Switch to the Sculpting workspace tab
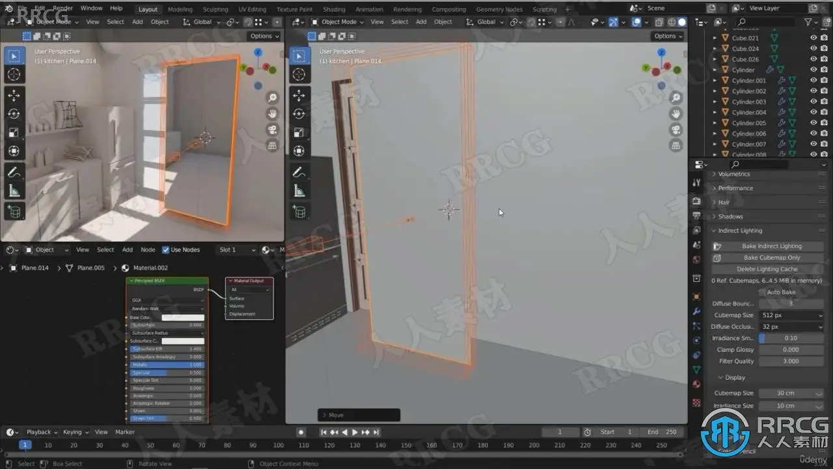This screenshot has height=469, width=833. pos(215,9)
